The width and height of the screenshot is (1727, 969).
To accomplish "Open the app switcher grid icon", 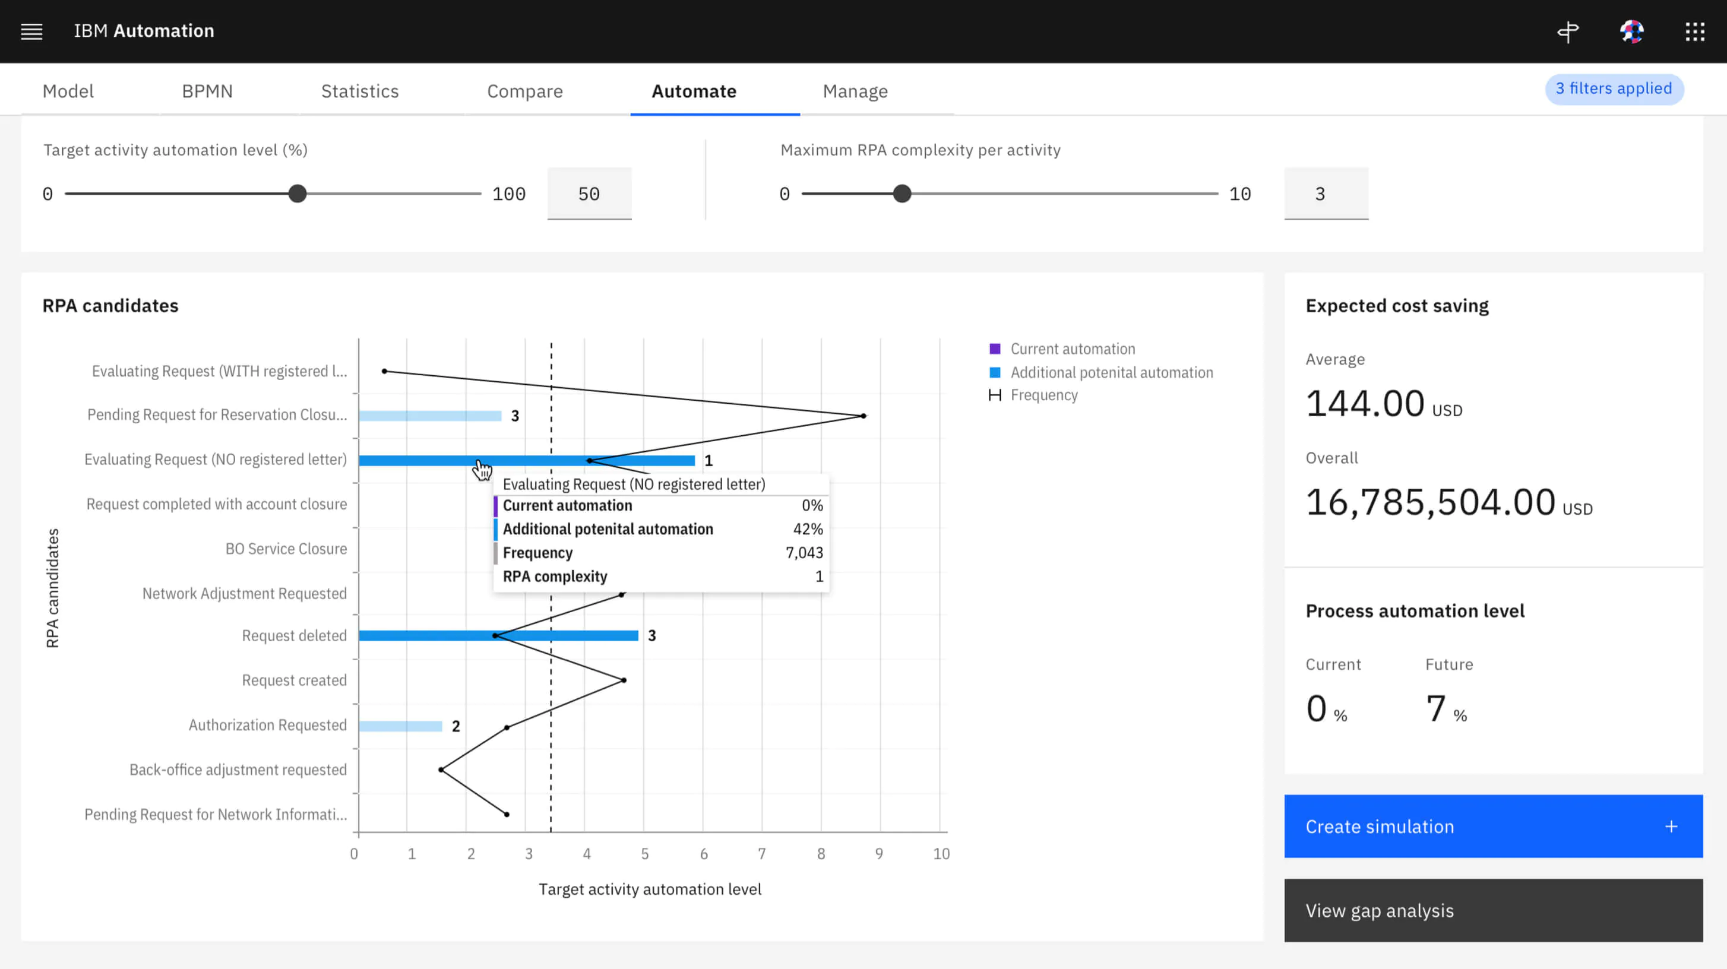I will tap(1694, 31).
